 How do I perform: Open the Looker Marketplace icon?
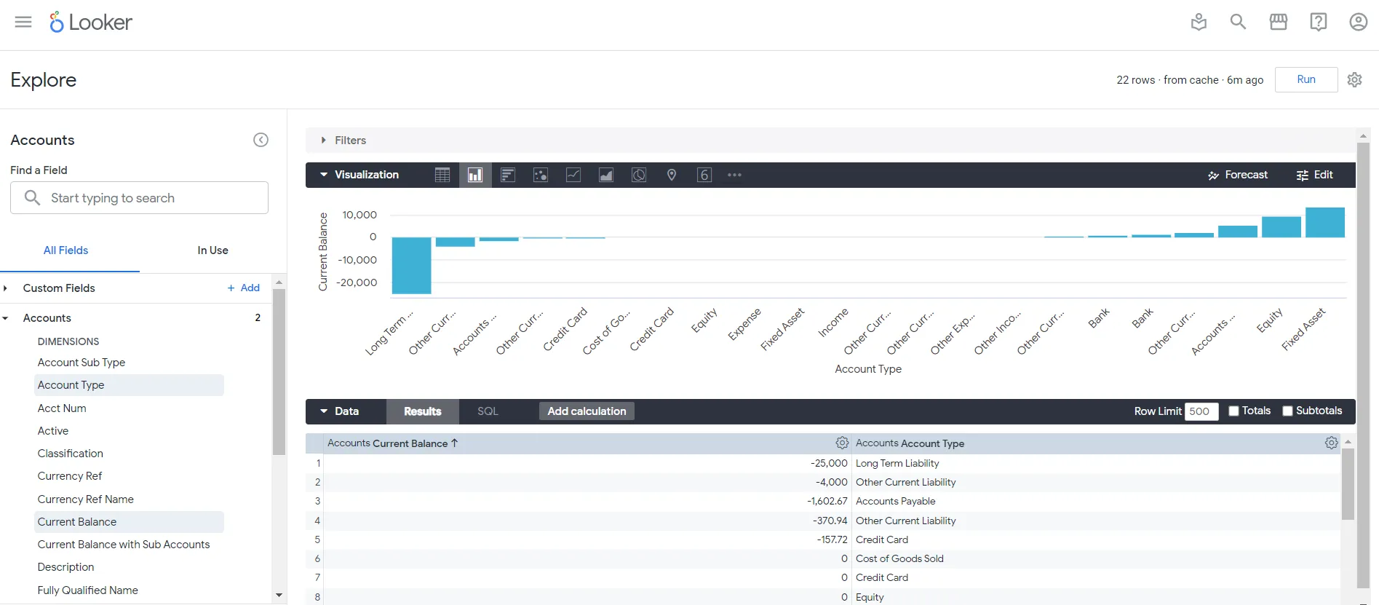(1278, 22)
